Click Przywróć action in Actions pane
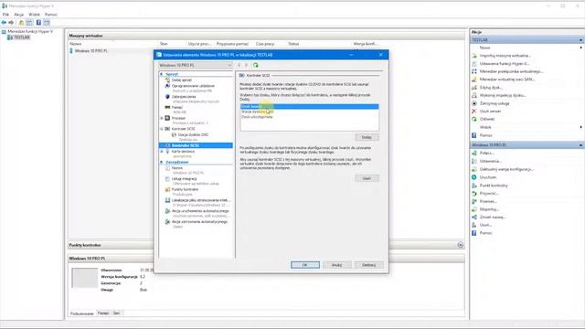The width and height of the screenshot is (585, 329). click(489, 194)
